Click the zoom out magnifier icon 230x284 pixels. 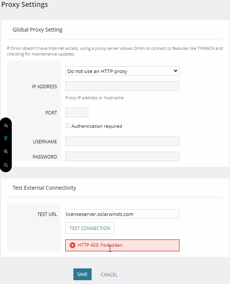point(6,165)
